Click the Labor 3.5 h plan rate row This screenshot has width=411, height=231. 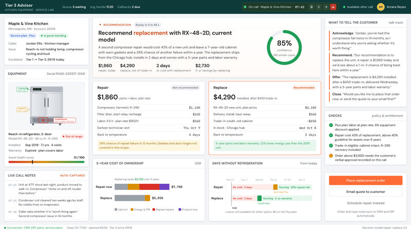148,121
